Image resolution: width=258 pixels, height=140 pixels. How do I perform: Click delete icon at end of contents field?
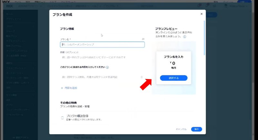(x=142, y=77)
